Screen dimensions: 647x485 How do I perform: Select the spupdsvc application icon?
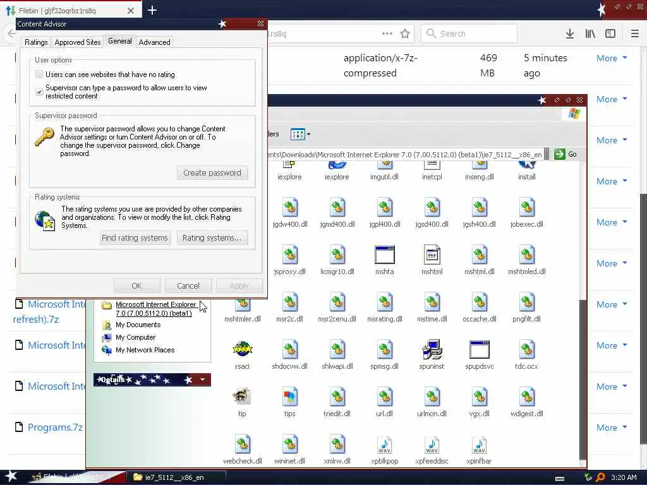[480, 349]
